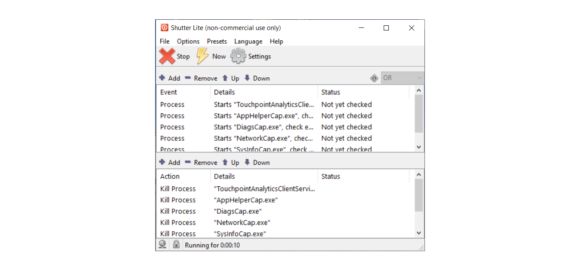Click the plus Add icon above Actions list
The image size is (580, 270).
pyautogui.click(x=162, y=162)
